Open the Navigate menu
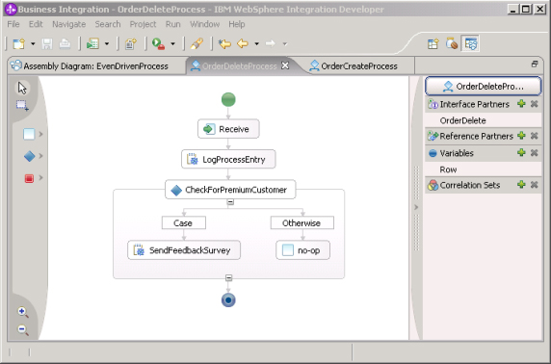551x364 pixels. pos(69,24)
